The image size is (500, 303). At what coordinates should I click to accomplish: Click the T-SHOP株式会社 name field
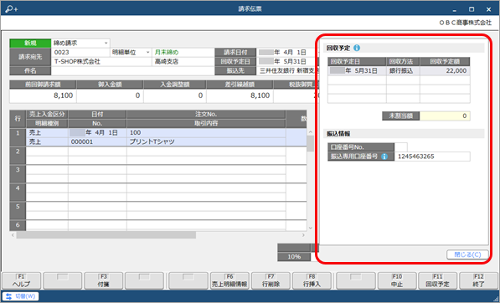(101, 61)
